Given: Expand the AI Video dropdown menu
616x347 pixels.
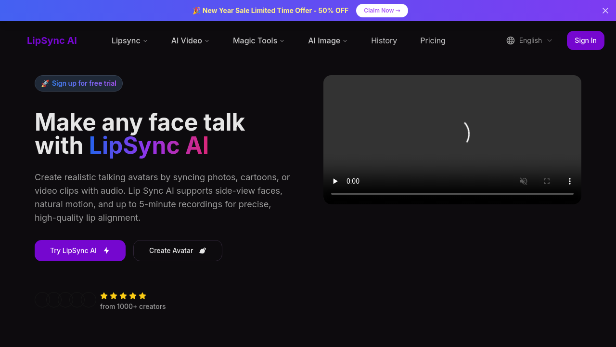Looking at the screenshot, I should [190, 40].
